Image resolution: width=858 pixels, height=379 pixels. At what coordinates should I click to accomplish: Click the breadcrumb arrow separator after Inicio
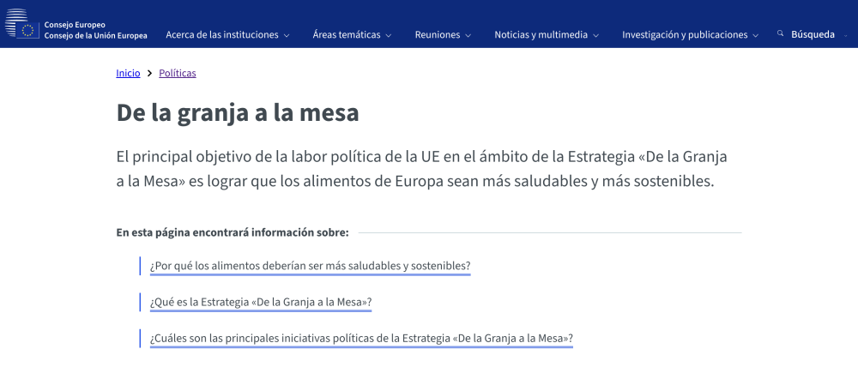coord(149,74)
